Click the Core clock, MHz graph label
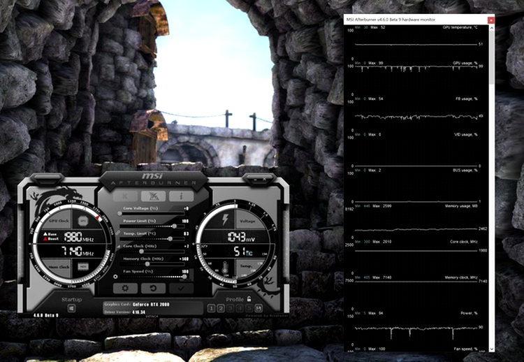 pos(464,241)
